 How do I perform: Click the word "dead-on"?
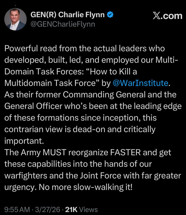click(87, 129)
